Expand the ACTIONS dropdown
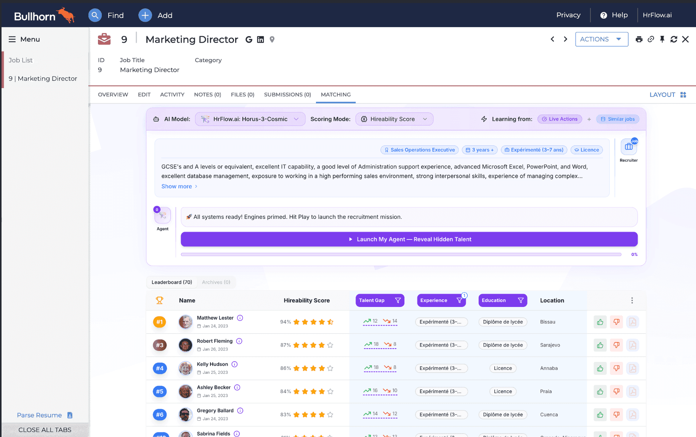Image resolution: width=696 pixels, height=437 pixels. point(601,39)
